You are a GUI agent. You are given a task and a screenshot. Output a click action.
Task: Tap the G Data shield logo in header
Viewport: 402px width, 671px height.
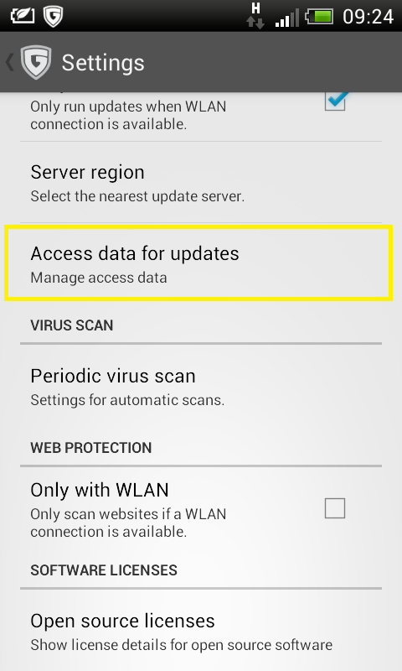point(36,62)
